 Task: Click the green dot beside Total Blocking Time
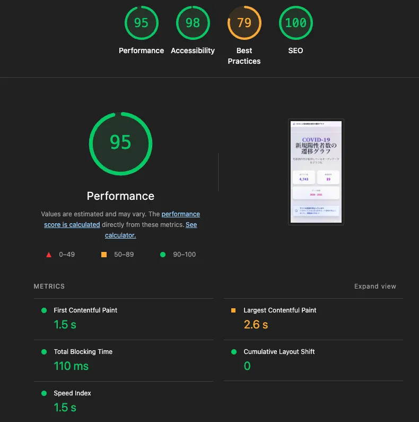pyautogui.click(x=44, y=352)
